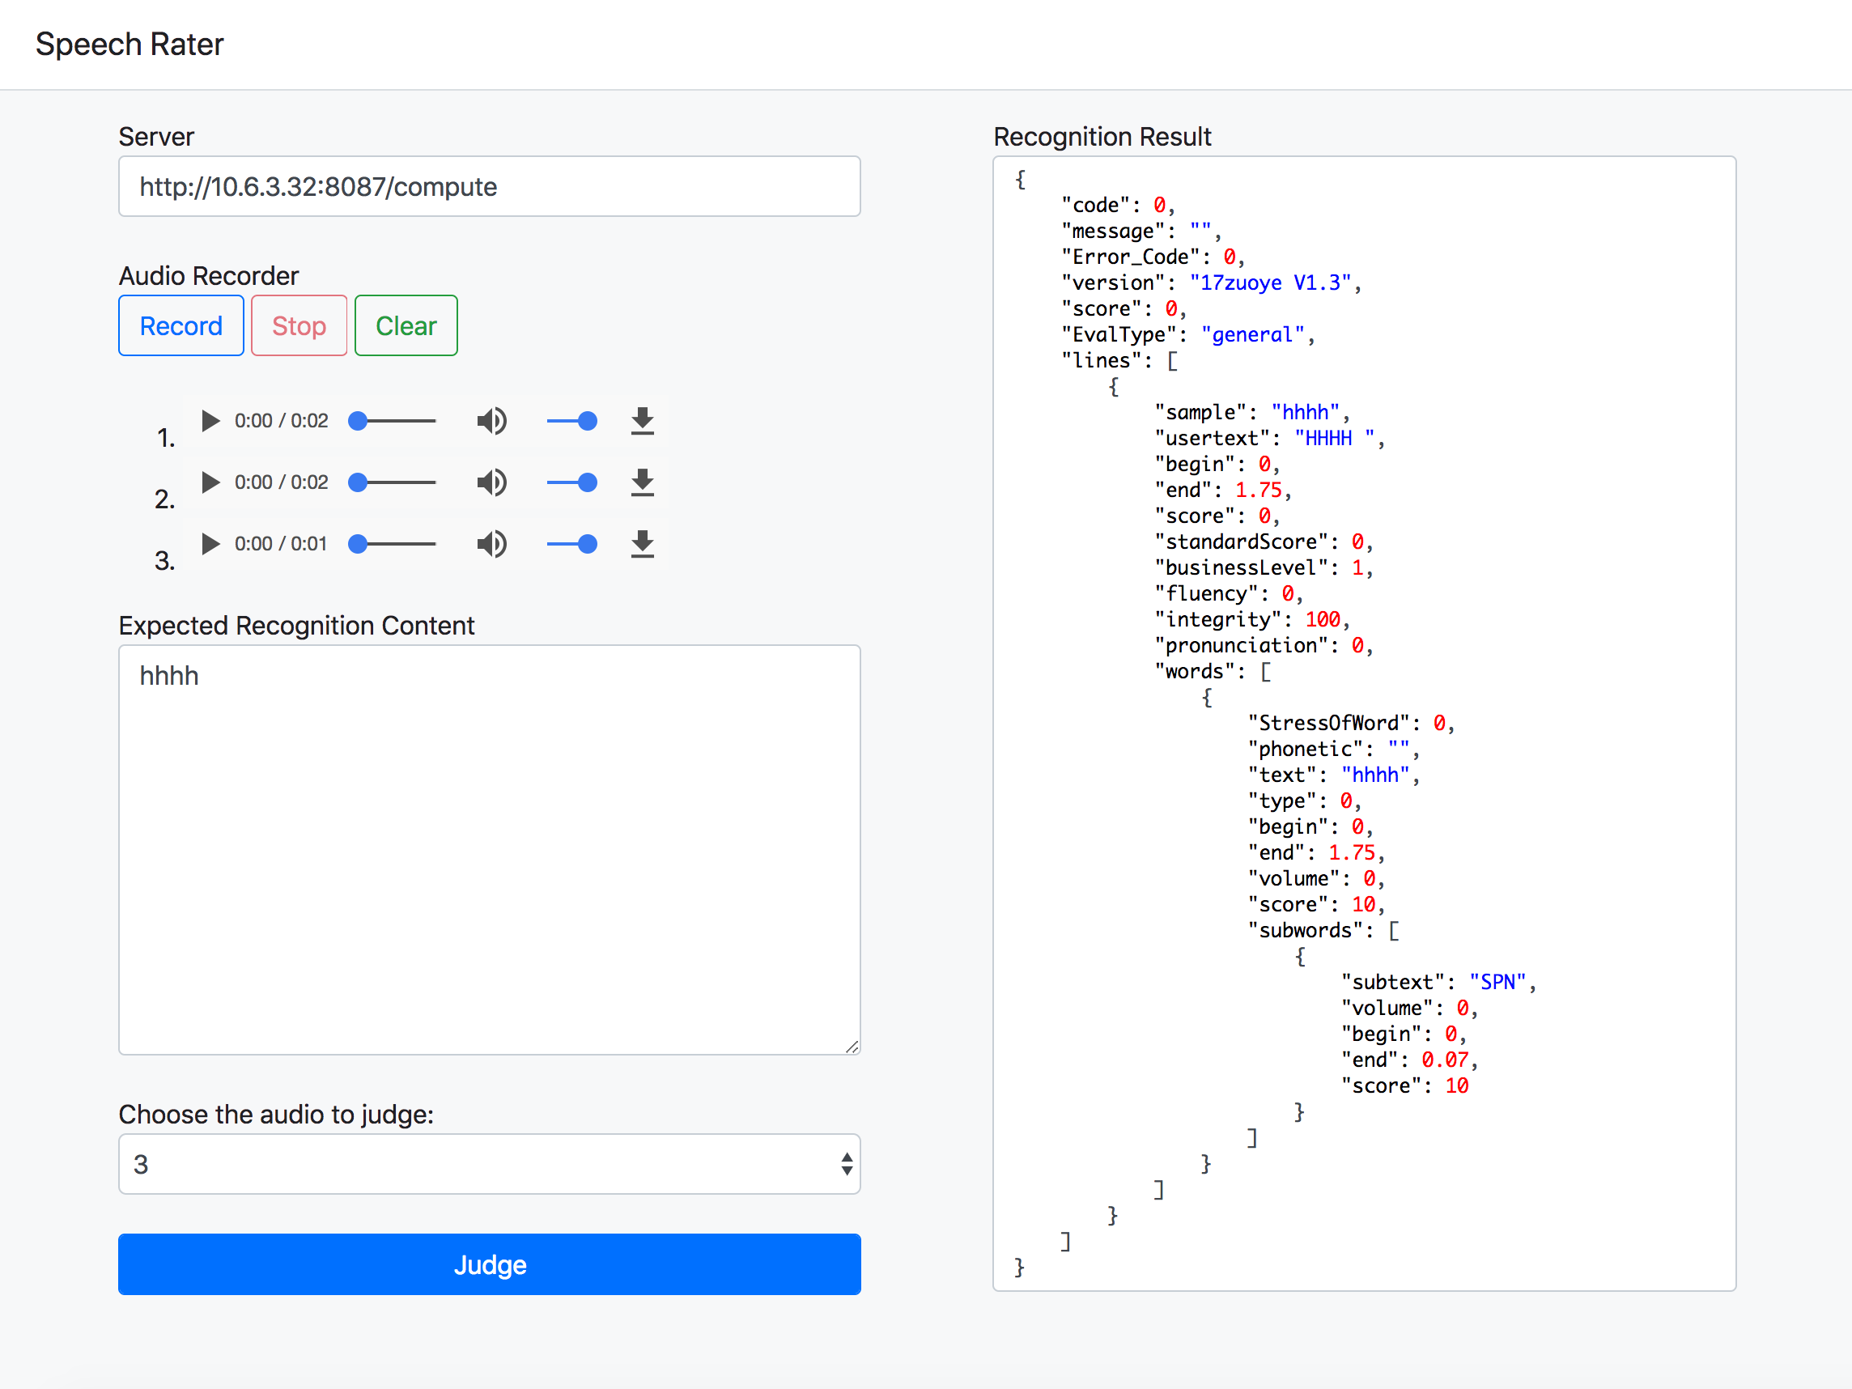The height and width of the screenshot is (1389, 1852).
Task: Click the second recording's volume slider
Action: 571,482
